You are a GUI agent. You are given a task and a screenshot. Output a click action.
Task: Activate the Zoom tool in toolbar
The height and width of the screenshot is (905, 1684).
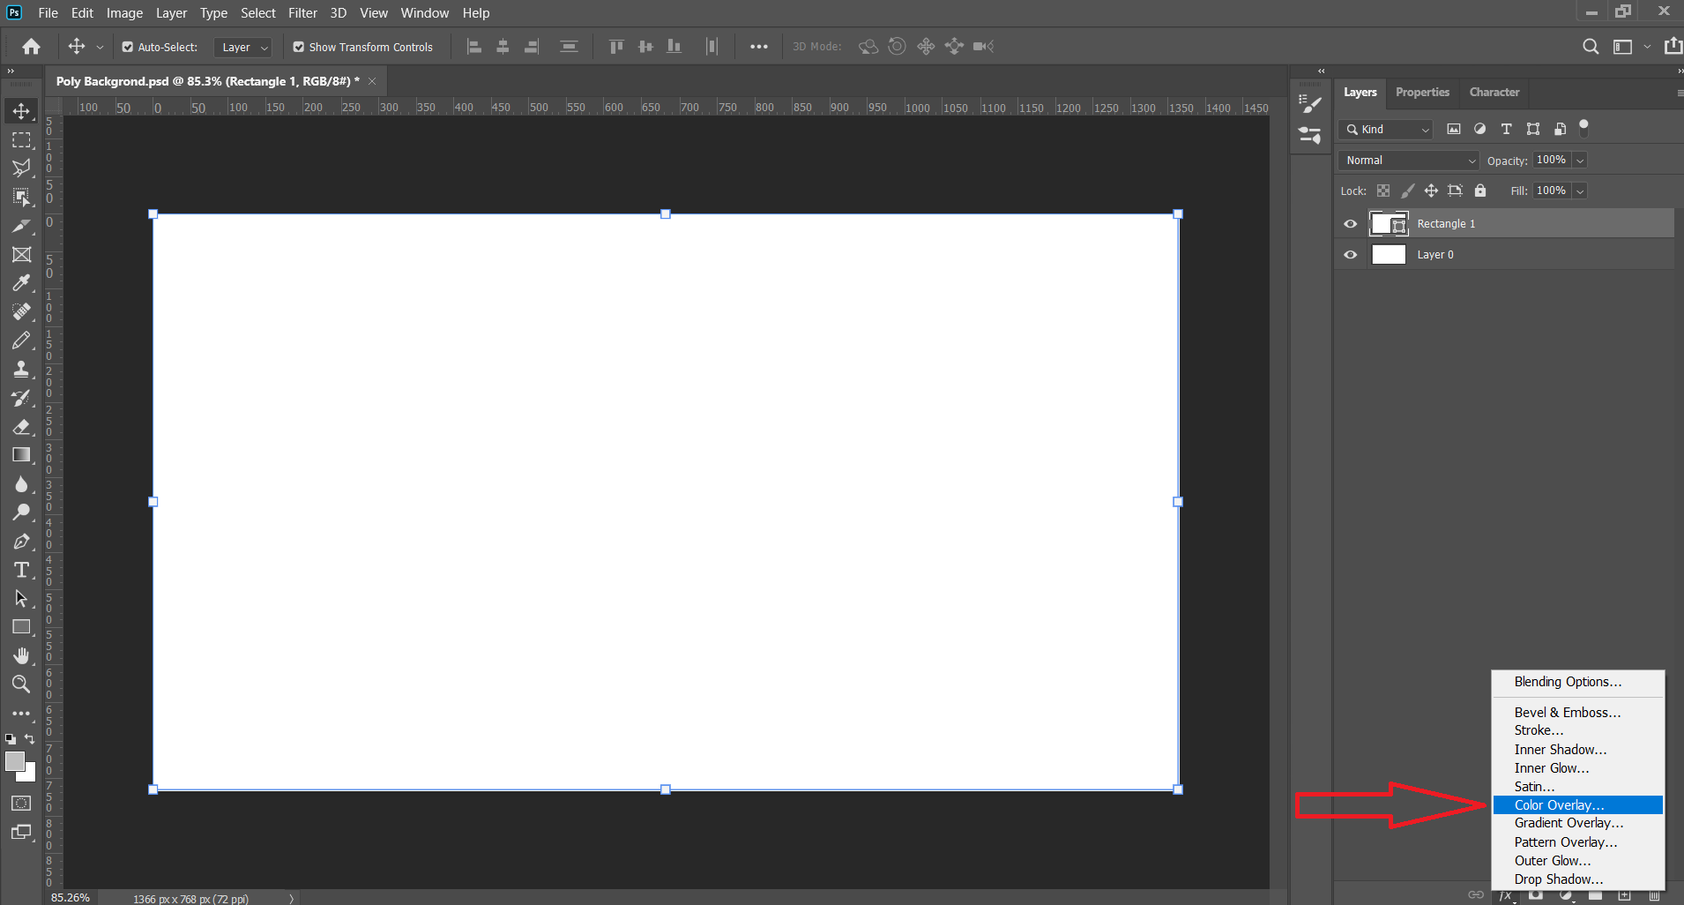pyautogui.click(x=21, y=684)
